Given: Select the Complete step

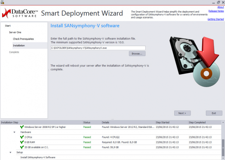Looking at the screenshot, I should (14, 52).
